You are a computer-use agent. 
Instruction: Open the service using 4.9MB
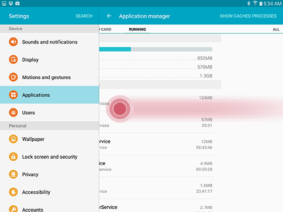pyautogui.click(x=157, y=166)
